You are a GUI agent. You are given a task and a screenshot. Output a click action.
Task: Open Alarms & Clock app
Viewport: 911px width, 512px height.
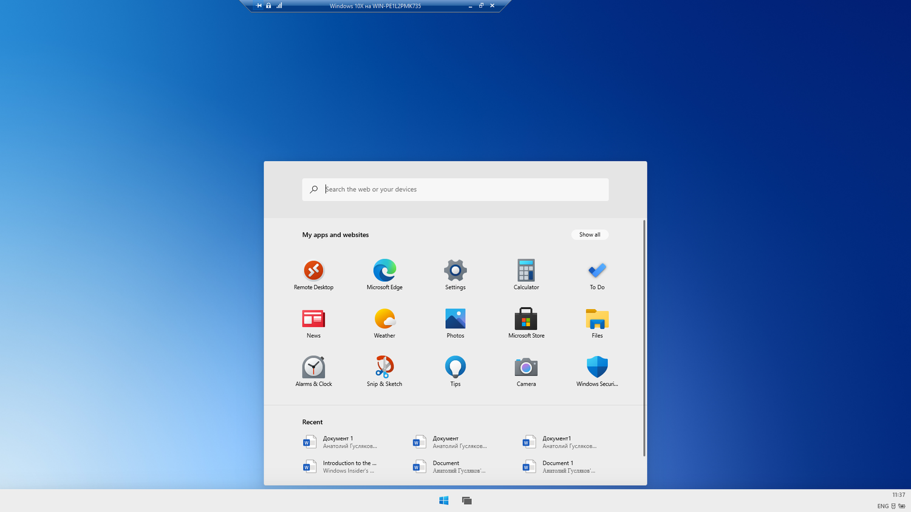(x=313, y=371)
